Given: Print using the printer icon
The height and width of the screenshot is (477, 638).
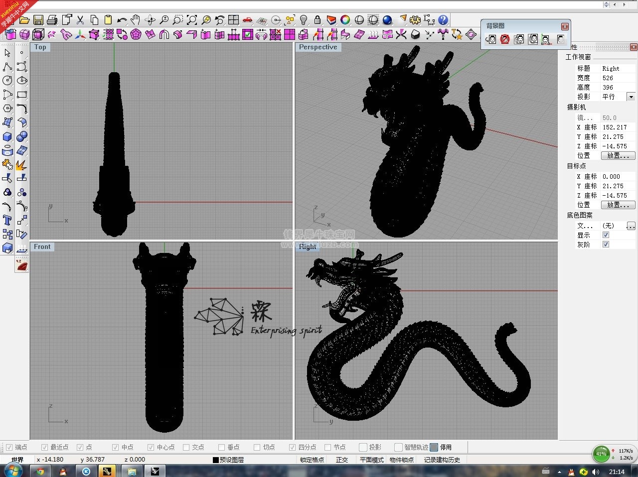Looking at the screenshot, I should [52, 20].
